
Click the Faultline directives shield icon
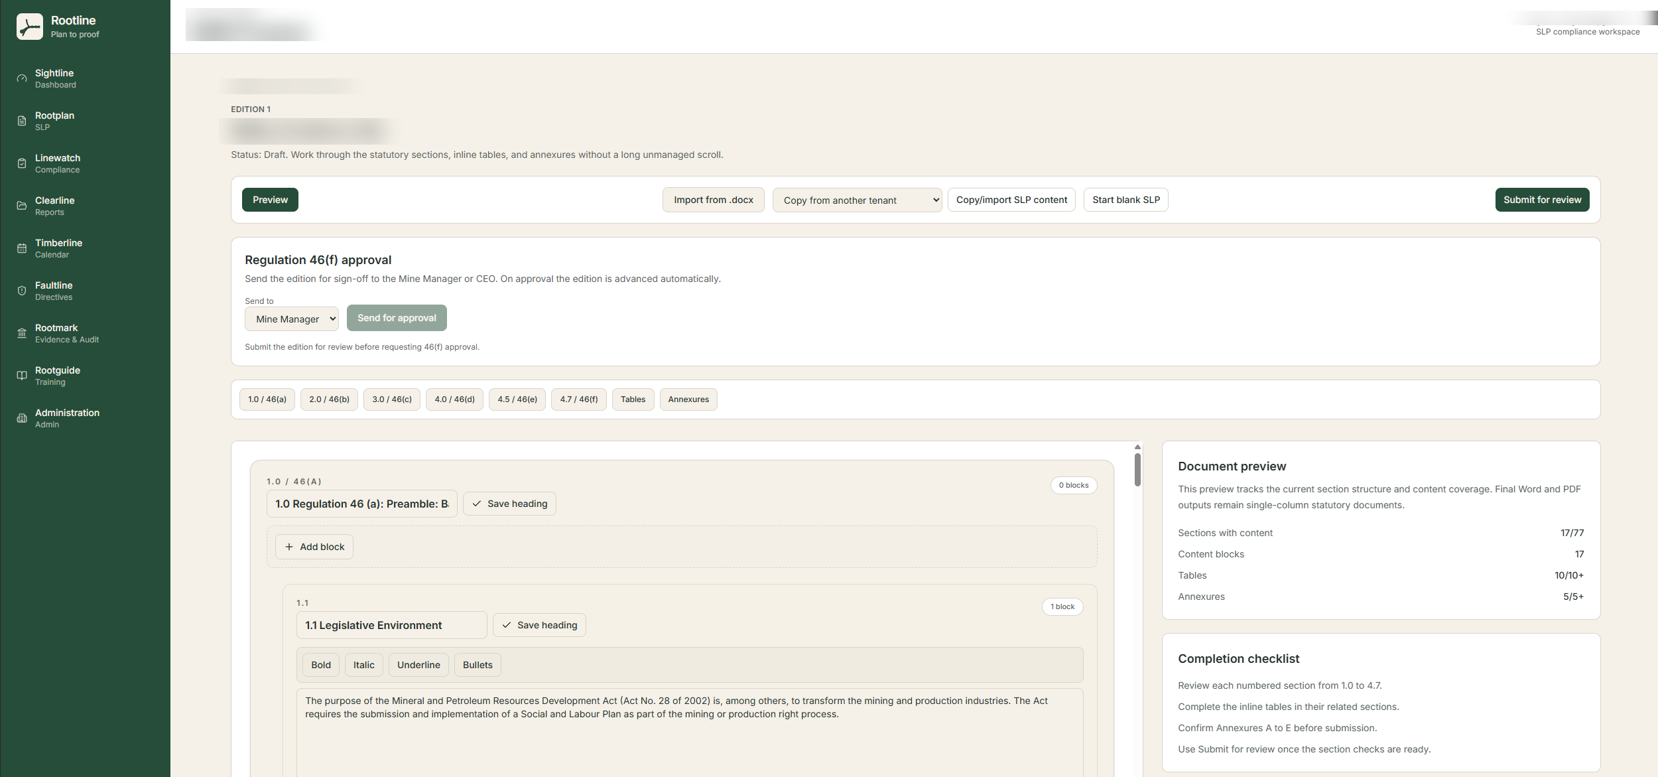pos(22,291)
